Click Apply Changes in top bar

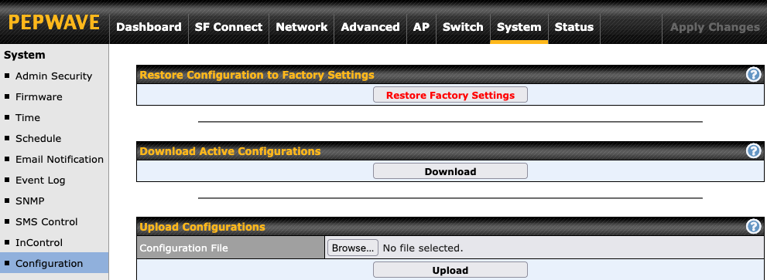point(714,27)
